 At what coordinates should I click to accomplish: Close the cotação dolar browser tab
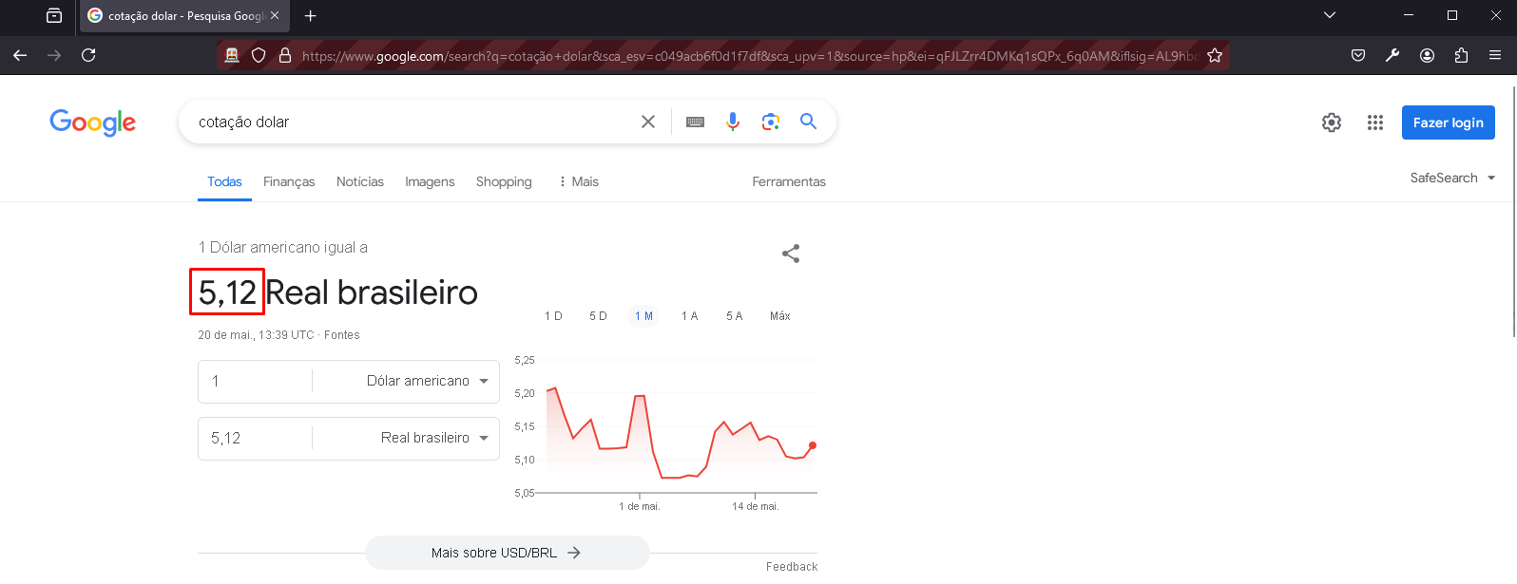(x=275, y=15)
